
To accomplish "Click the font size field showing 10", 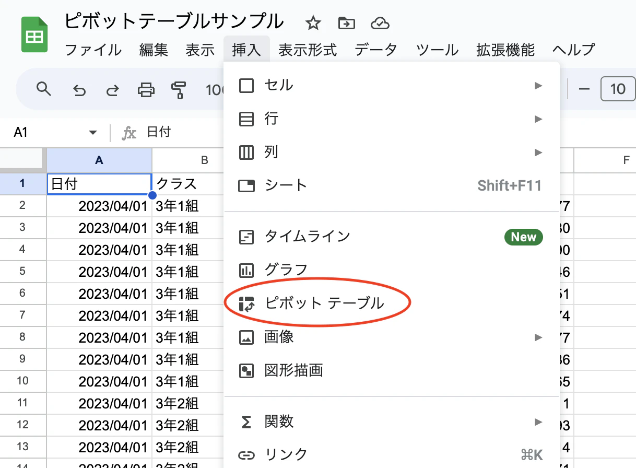I will pyautogui.click(x=618, y=89).
